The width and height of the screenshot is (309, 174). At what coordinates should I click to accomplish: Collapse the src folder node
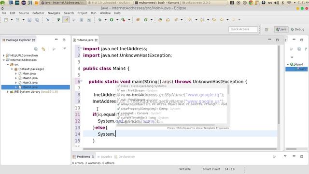8,64
